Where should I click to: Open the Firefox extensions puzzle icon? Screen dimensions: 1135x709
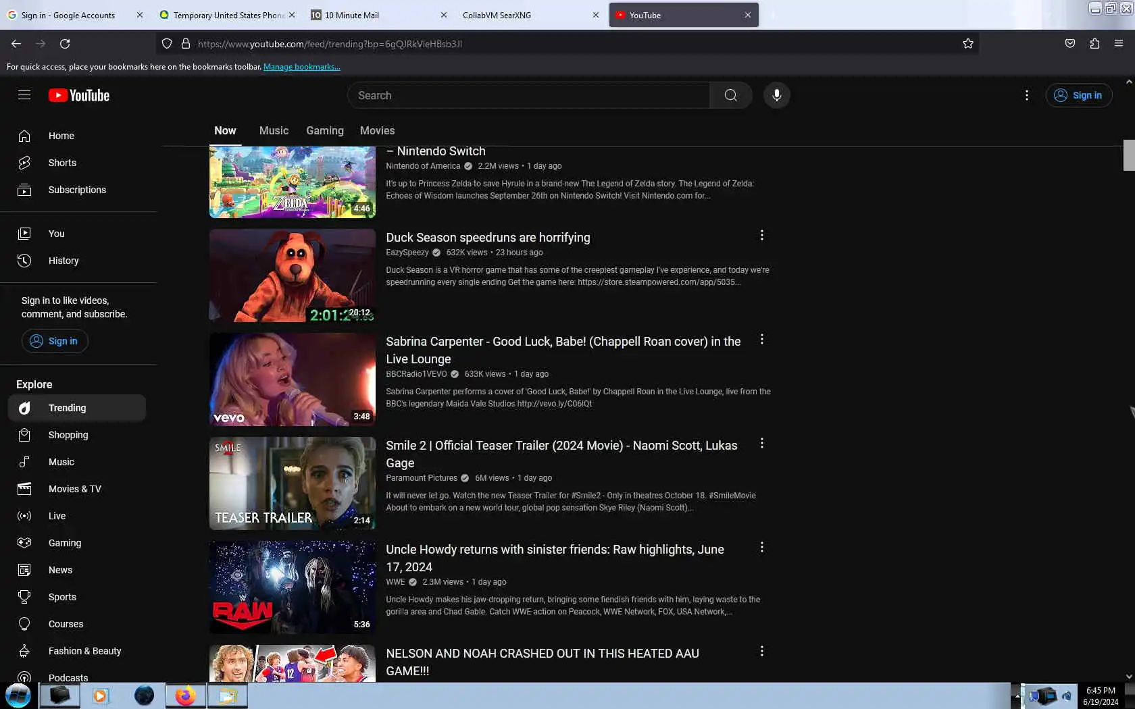click(x=1094, y=44)
